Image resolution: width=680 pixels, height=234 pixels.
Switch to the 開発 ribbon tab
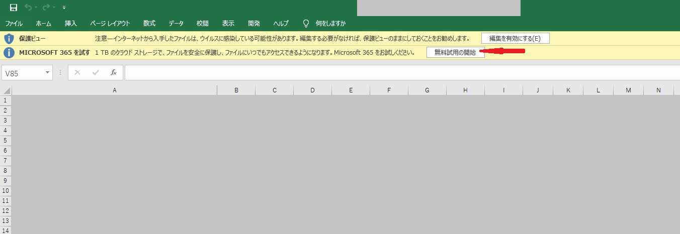click(254, 24)
